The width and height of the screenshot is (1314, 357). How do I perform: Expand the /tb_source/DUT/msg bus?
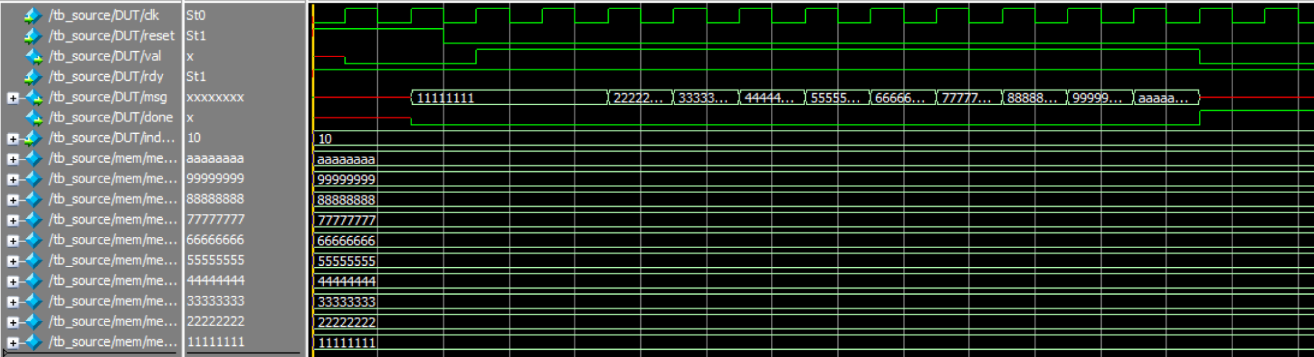[x=12, y=98]
